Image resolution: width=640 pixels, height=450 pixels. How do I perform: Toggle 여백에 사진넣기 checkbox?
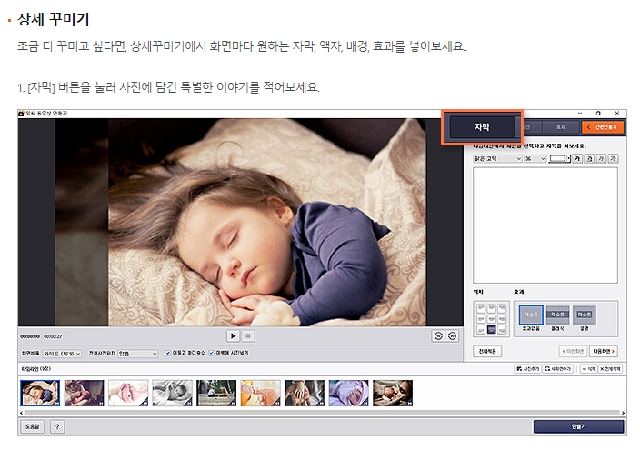pyautogui.click(x=211, y=353)
